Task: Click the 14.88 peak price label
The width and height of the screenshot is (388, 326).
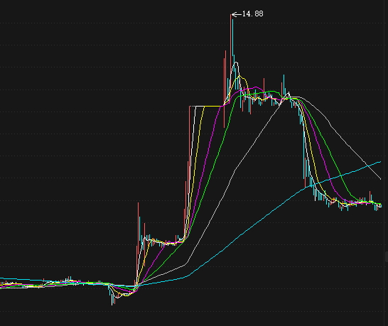Action: coord(253,14)
